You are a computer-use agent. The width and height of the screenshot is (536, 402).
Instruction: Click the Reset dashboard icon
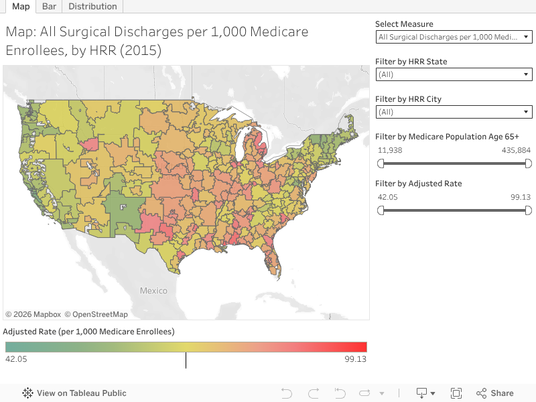340,393
